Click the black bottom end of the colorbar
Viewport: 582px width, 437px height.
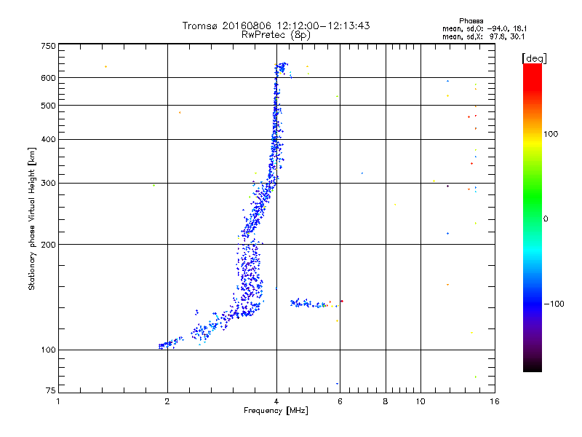click(x=533, y=366)
